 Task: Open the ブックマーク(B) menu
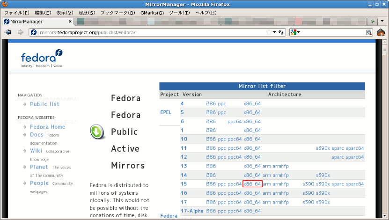coord(117,13)
